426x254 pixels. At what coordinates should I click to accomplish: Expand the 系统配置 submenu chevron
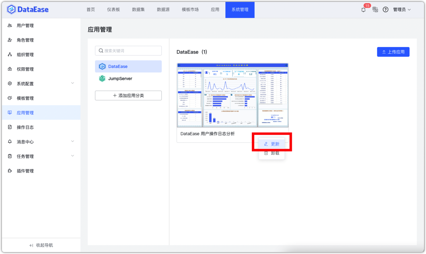73,83
